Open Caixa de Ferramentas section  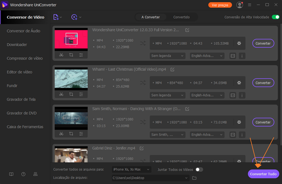point(25,127)
